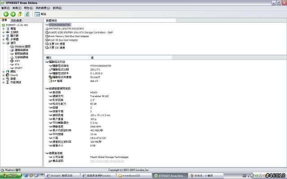Expand the Network (網路) tree node
This screenshot has height=179, width=287.
coord(3,72)
